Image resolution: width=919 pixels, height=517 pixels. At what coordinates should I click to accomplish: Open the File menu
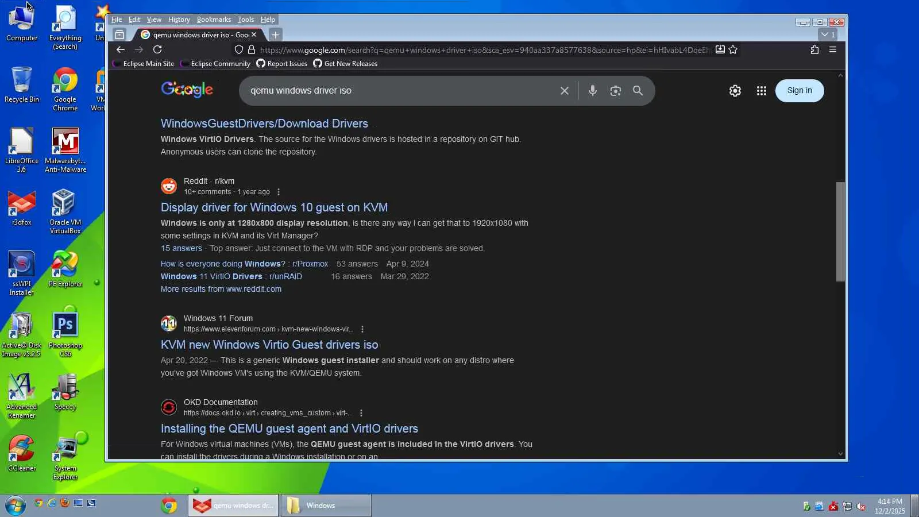click(117, 20)
